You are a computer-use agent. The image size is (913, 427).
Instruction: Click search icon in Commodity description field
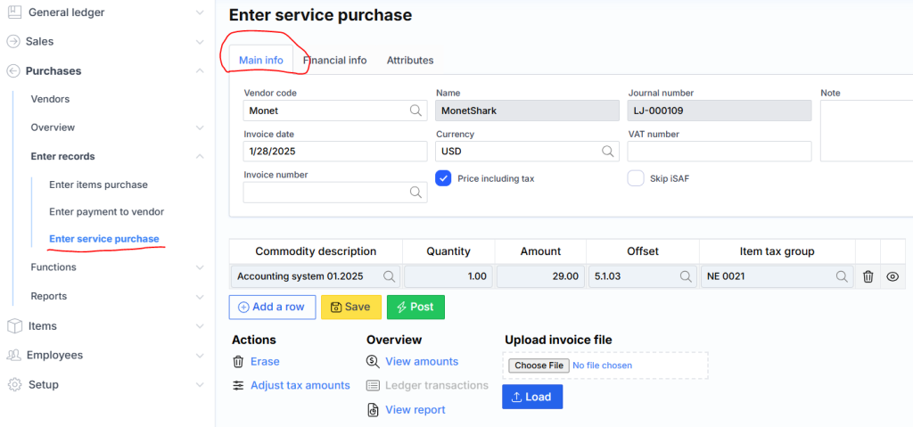click(x=389, y=277)
